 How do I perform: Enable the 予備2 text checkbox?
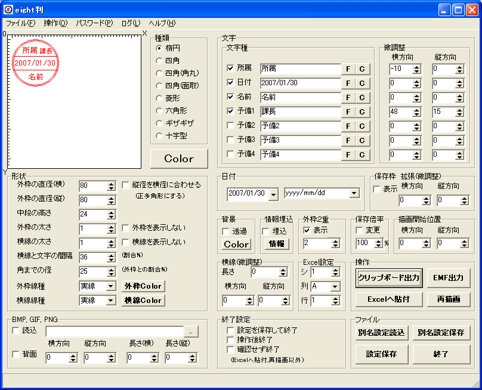[230, 125]
